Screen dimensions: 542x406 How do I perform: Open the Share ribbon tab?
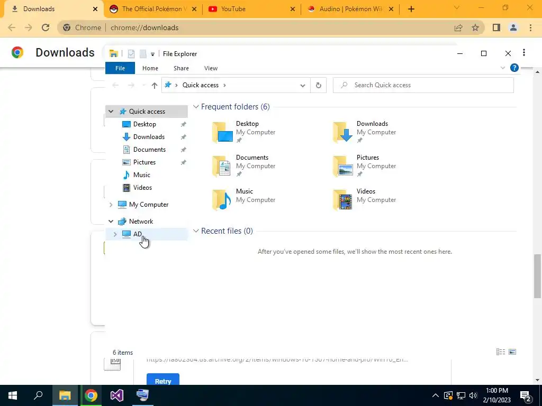point(181,68)
